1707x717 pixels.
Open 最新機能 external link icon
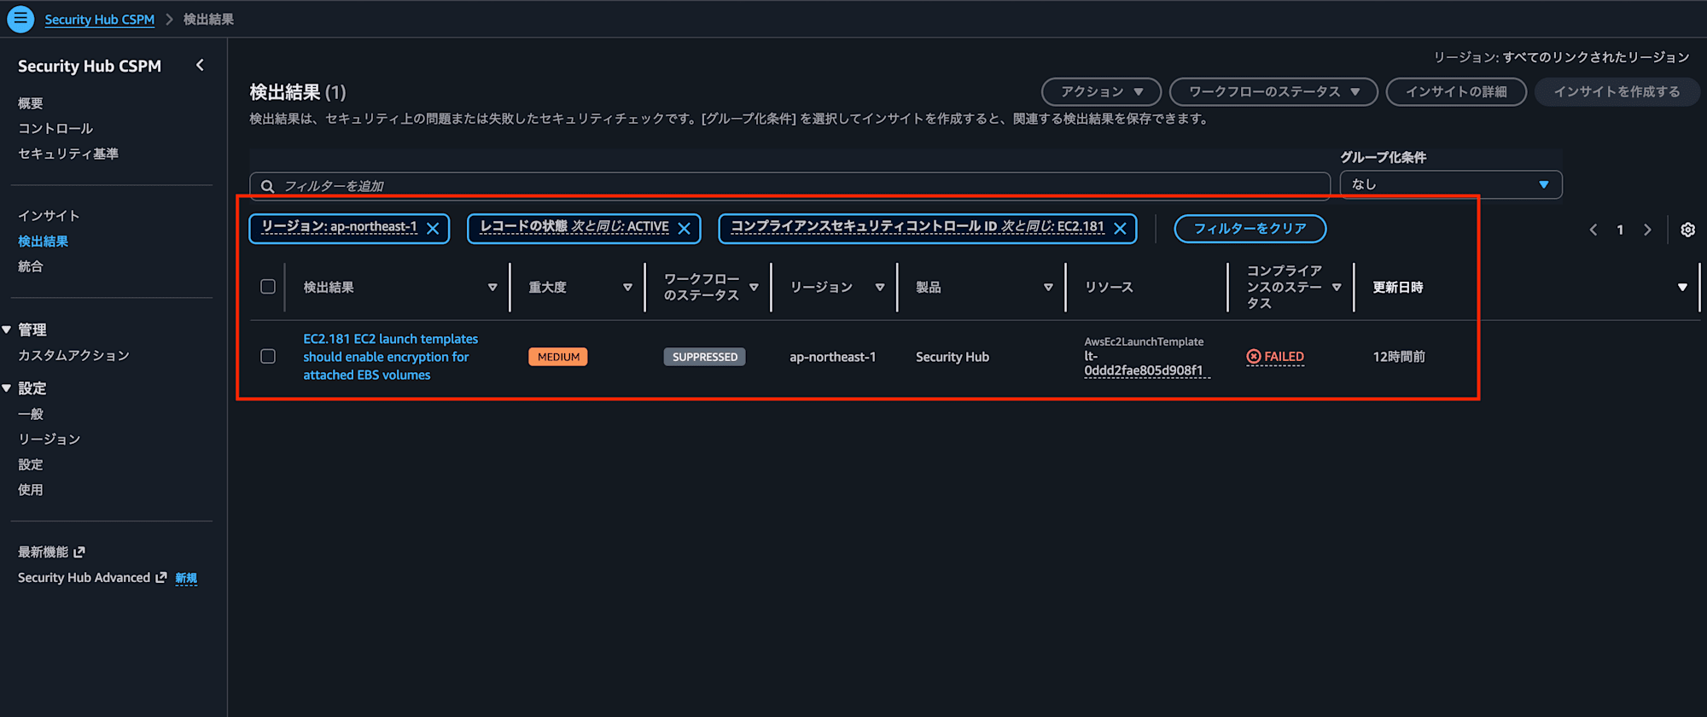click(79, 552)
